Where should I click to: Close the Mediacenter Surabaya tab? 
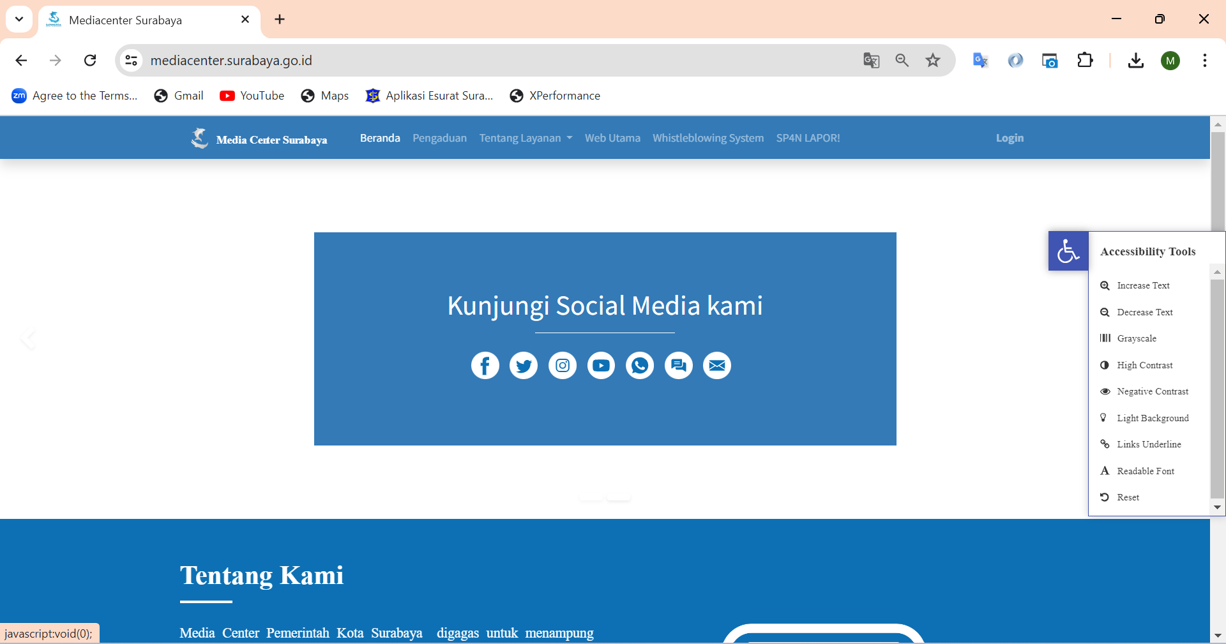[x=245, y=20]
